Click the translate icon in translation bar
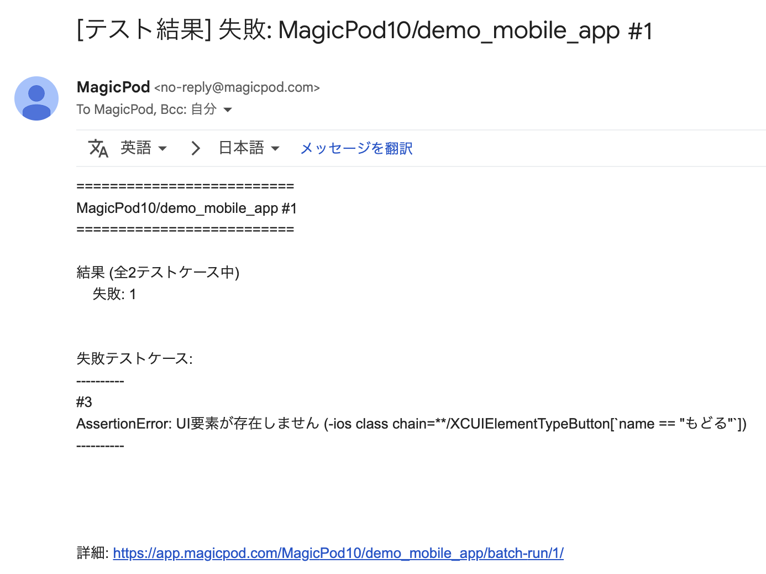This screenshot has width=766, height=574. tap(98, 148)
